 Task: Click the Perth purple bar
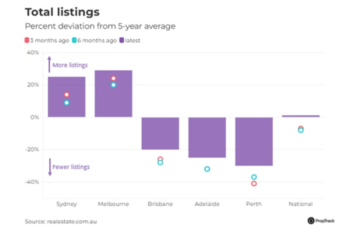tap(254, 141)
